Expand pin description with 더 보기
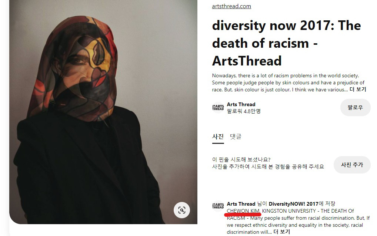 [358, 90]
